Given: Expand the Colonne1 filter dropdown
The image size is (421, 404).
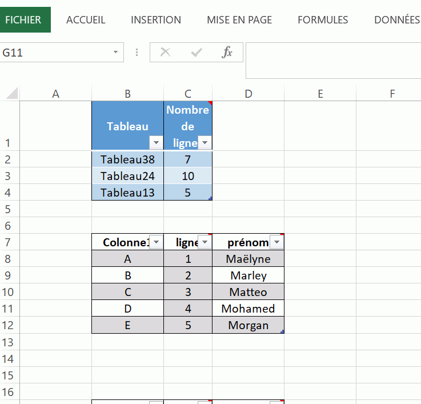Looking at the screenshot, I should pos(155,242).
